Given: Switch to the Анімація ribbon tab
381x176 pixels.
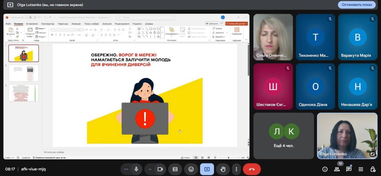Looking at the screenshot, I should pyautogui.click(x=76, y=24).
